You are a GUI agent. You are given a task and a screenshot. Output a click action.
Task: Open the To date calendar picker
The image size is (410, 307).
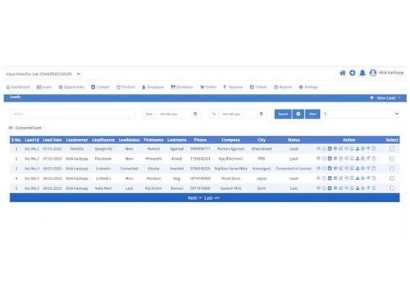(x=262, y=114)
